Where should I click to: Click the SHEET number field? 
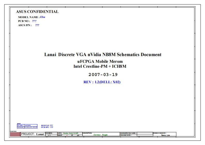(66, 135)
